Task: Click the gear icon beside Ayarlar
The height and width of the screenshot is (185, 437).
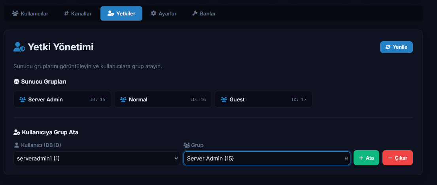Action: click(x=153, y=13)
